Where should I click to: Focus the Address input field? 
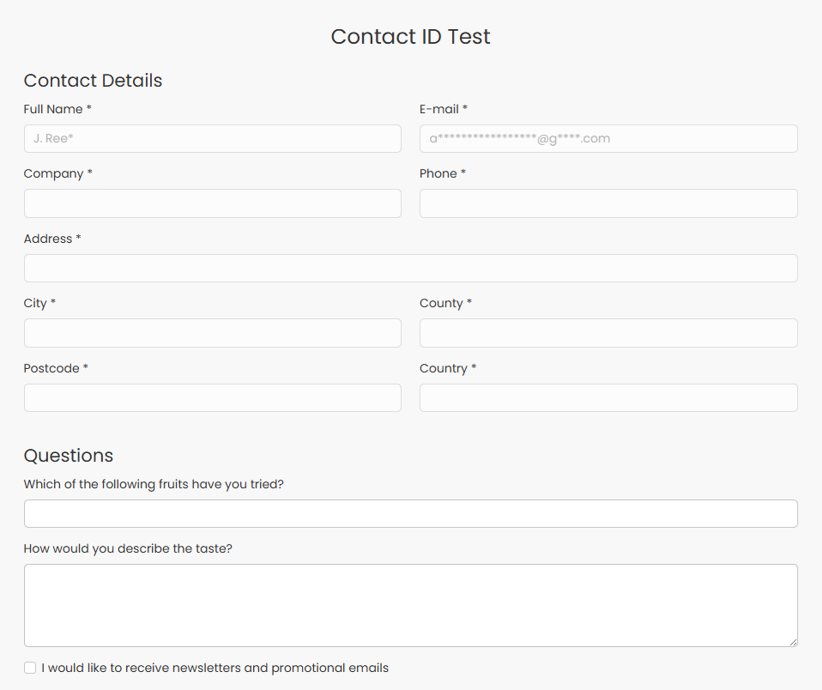(410, 268)
